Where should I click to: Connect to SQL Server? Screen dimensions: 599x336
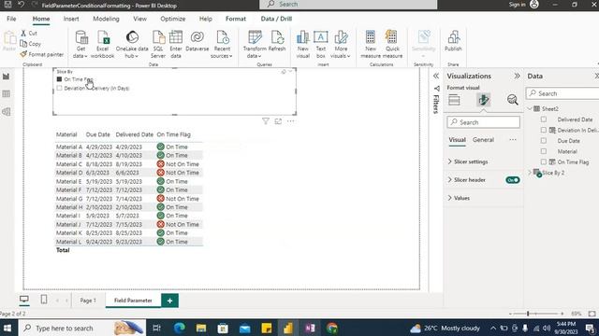(x=158, y=45)
